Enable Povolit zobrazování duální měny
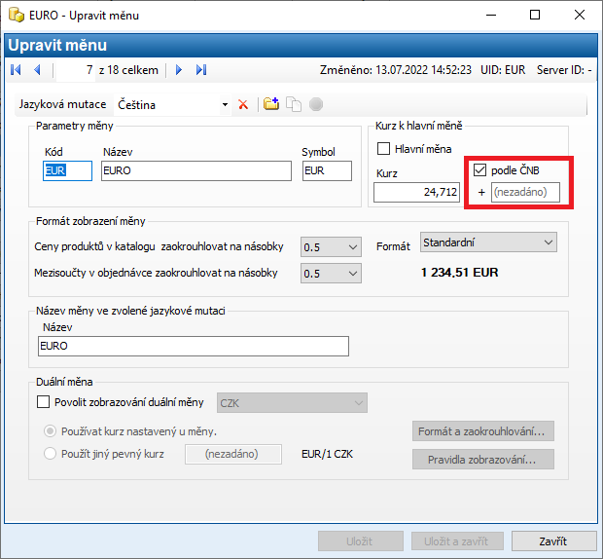 point(43,402)
